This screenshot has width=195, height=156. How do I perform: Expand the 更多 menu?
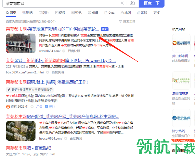click(157, 13)
